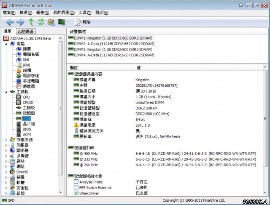Screen dimensions: 270x205
Task: Expand the DirectX tree node
Action: [6, 172]
